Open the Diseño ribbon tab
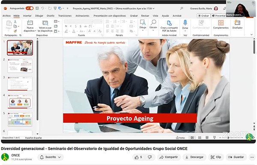This screenshot has height=165, width=257. pos(51,16)
